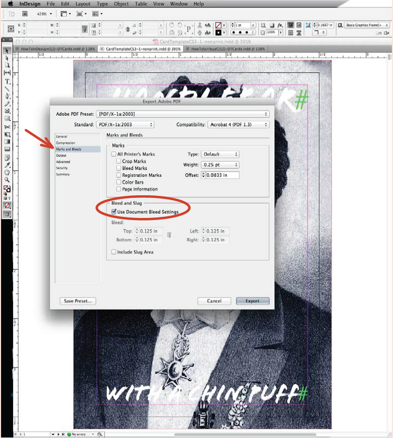Select the Free Transform tool
The width and height of the screenshot is (393, 438).
pos(7,134)
